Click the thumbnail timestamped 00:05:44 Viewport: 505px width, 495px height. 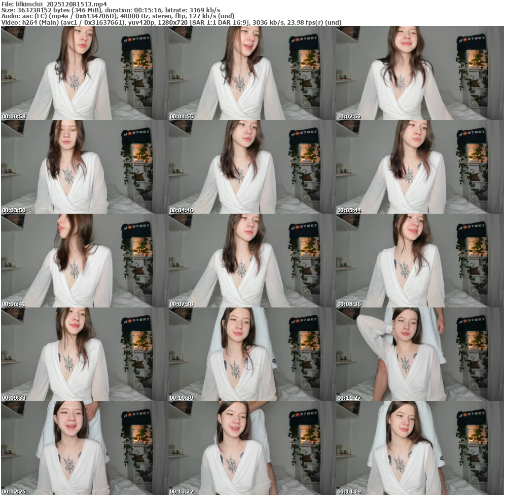coord(420,167)
